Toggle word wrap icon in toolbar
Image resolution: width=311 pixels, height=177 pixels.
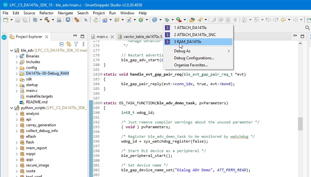point(221,20)
